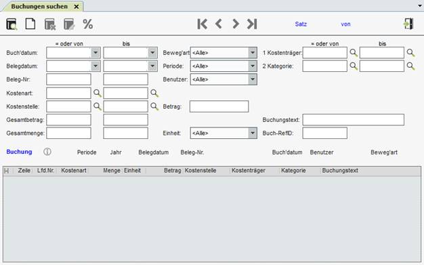The image size is (424, 265).
Task: Focus the Gesamtmenge 'bis' input field
Action: point(126,133)
